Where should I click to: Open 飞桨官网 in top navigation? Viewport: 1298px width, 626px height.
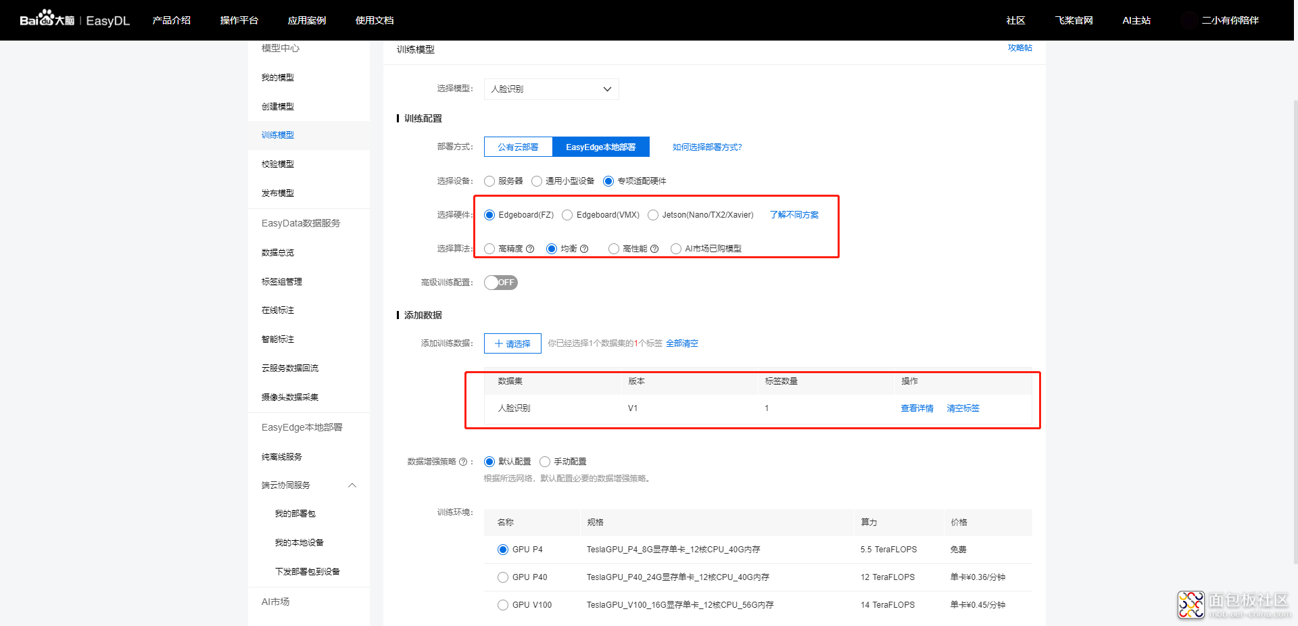(1074, 20)
